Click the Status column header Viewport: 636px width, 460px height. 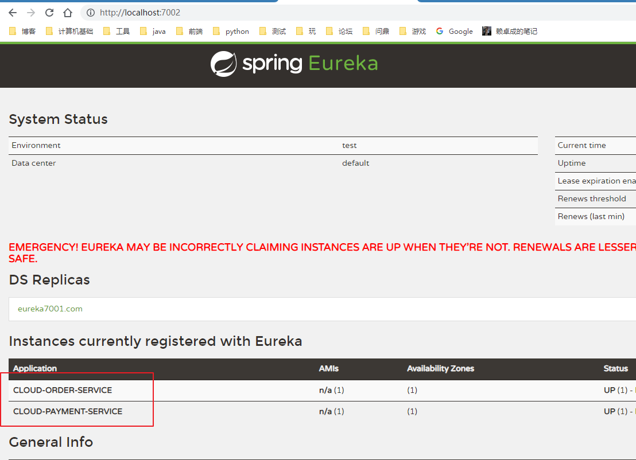pyautogui.click(x=615, y=368)
